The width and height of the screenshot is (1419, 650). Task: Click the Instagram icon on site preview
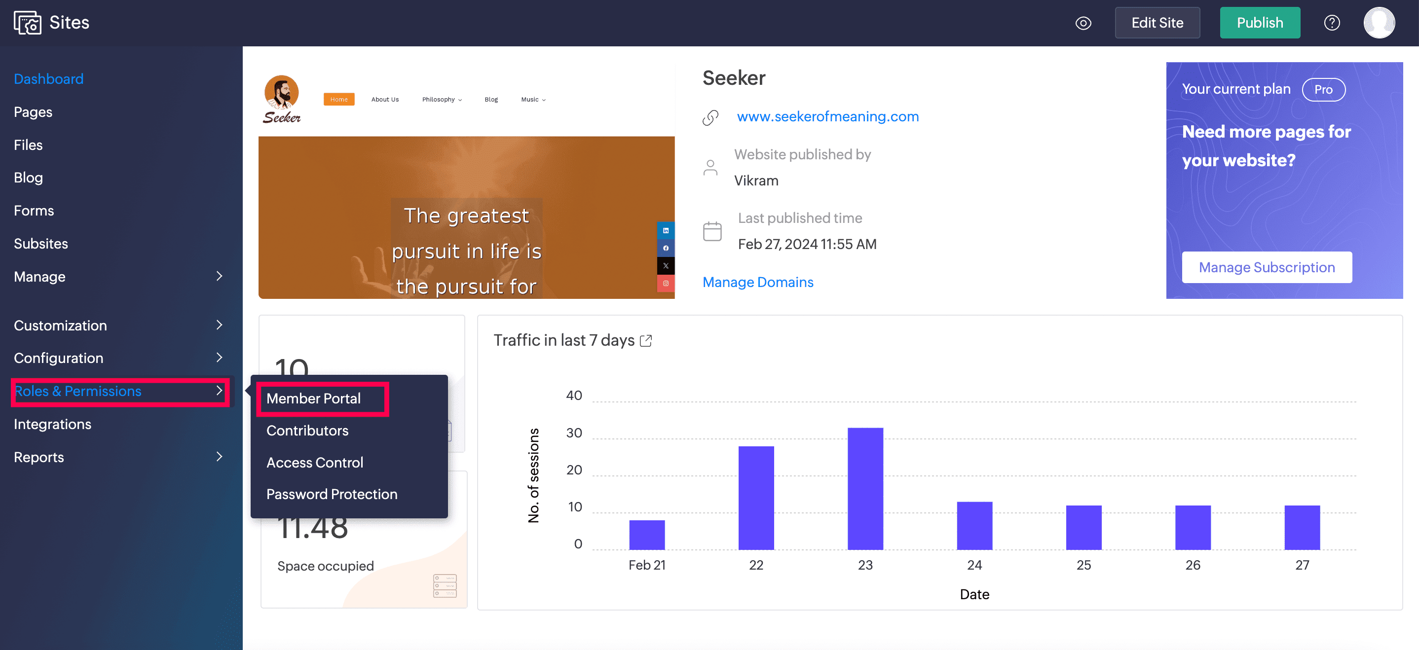[x=666, y=284]
